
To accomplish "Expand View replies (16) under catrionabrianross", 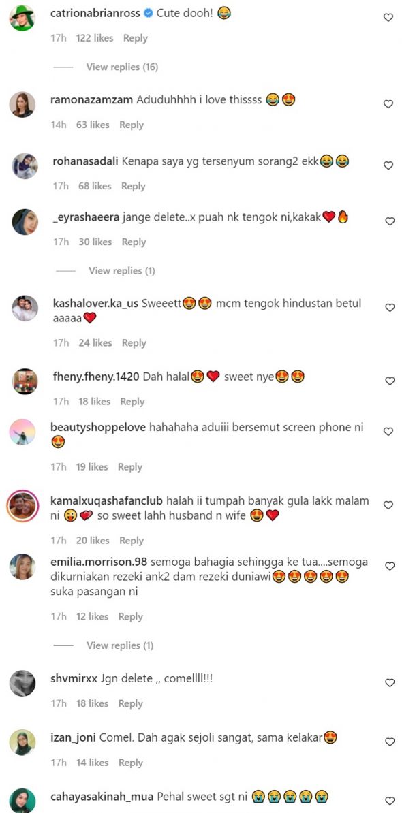I will [x=122, y=67].
